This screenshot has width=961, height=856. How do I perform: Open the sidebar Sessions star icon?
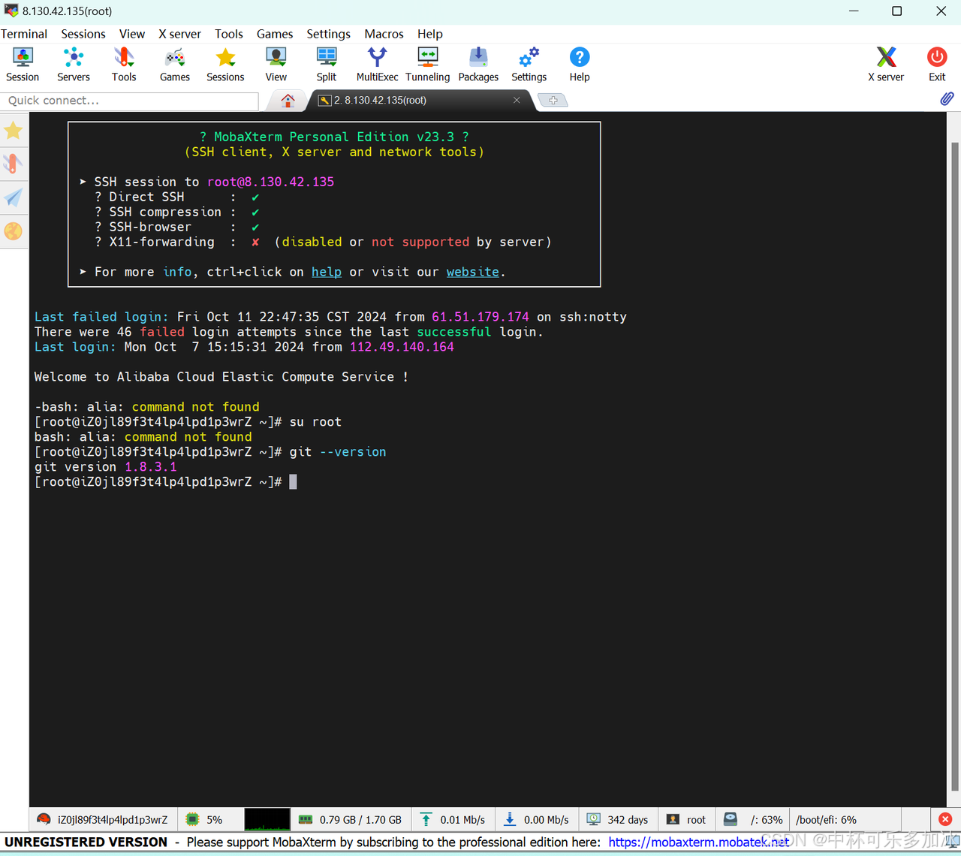pyautogui.click(x=14, y=131)
